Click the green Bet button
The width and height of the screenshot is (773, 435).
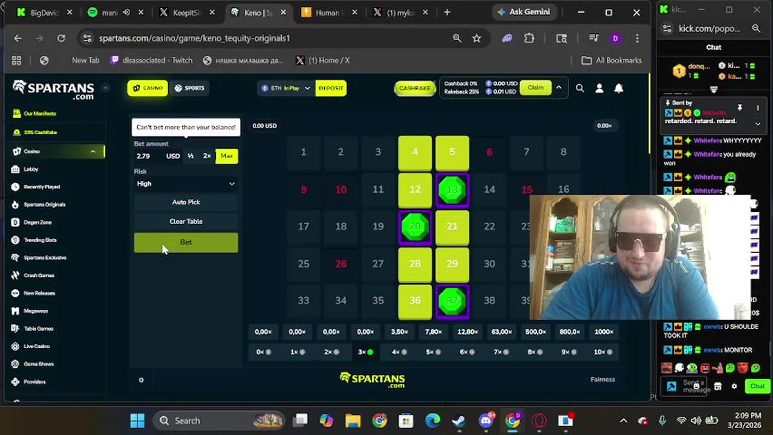[186, 242]
